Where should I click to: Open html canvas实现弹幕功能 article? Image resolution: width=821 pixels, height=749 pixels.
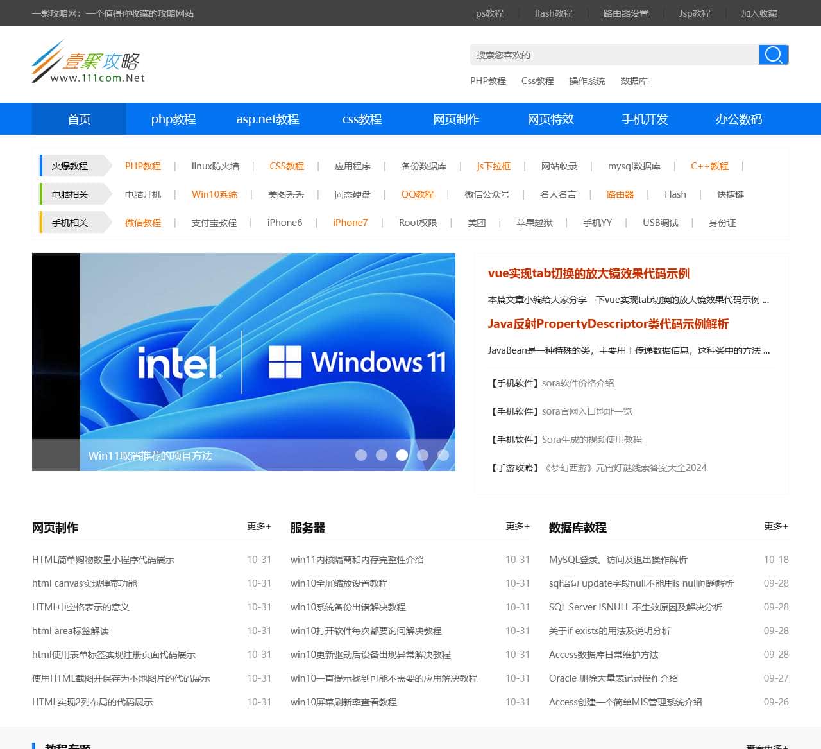coord(85,583)
